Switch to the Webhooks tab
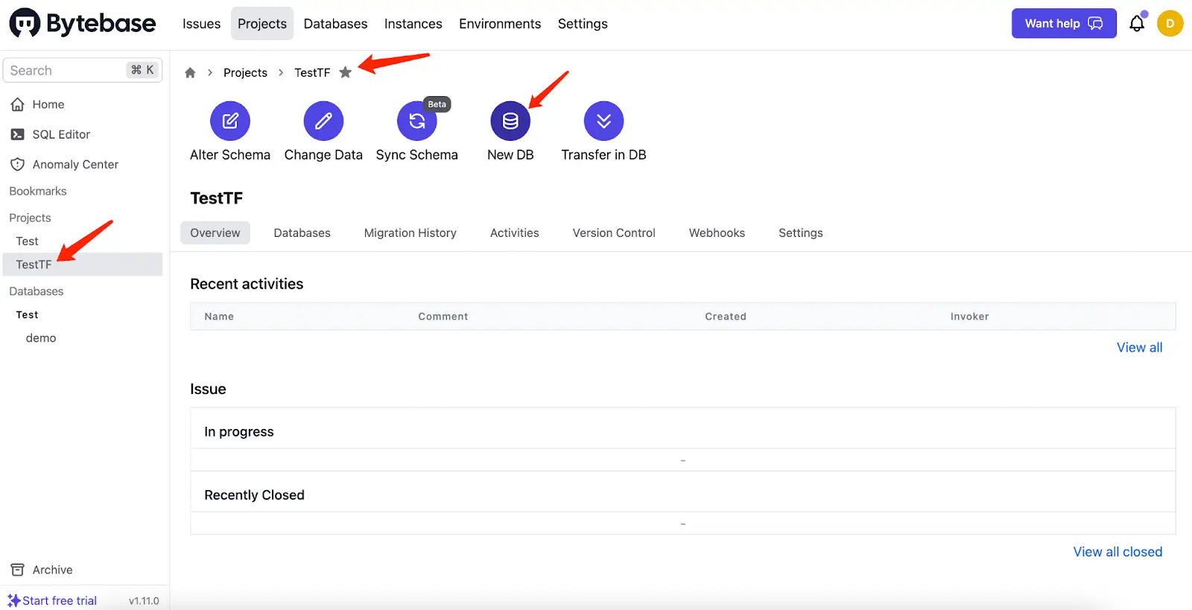Viewport: 1192px width, 610px height. click(x=717, y=232)
